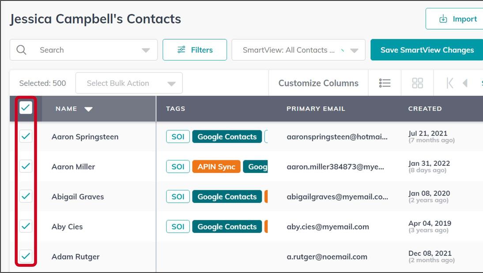Click the Import download icon
Viewport: 483px width, 273px height.
coord(443,19)
